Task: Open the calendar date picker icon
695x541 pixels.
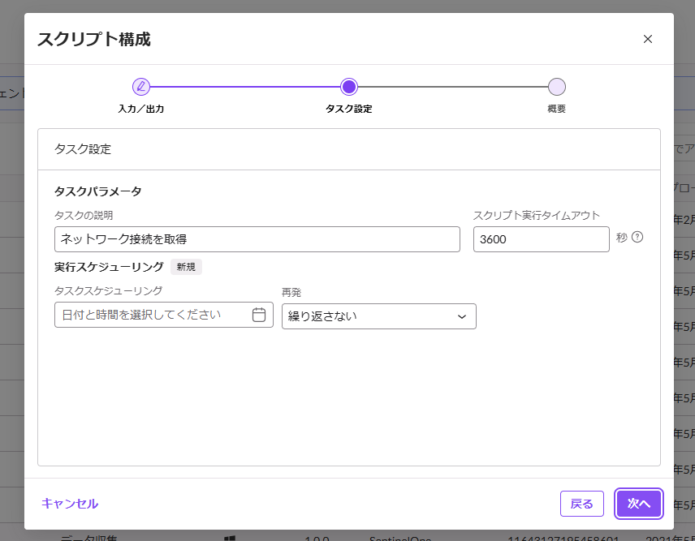Action: point(259,315)
